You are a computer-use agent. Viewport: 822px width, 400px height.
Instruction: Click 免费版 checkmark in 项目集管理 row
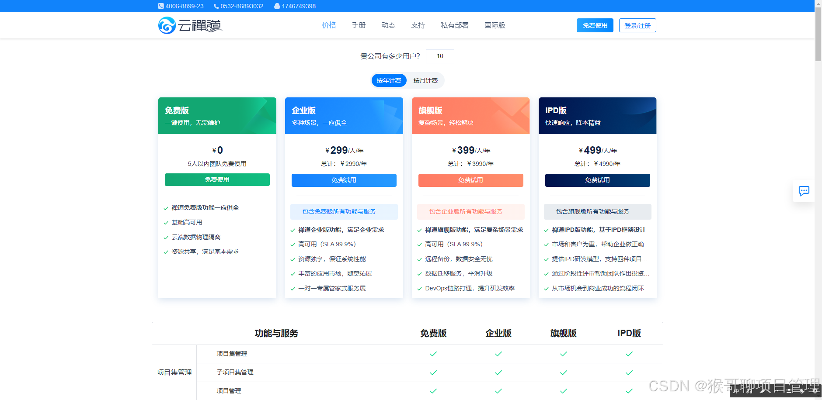pyautogui.click(x=433, y=354)
